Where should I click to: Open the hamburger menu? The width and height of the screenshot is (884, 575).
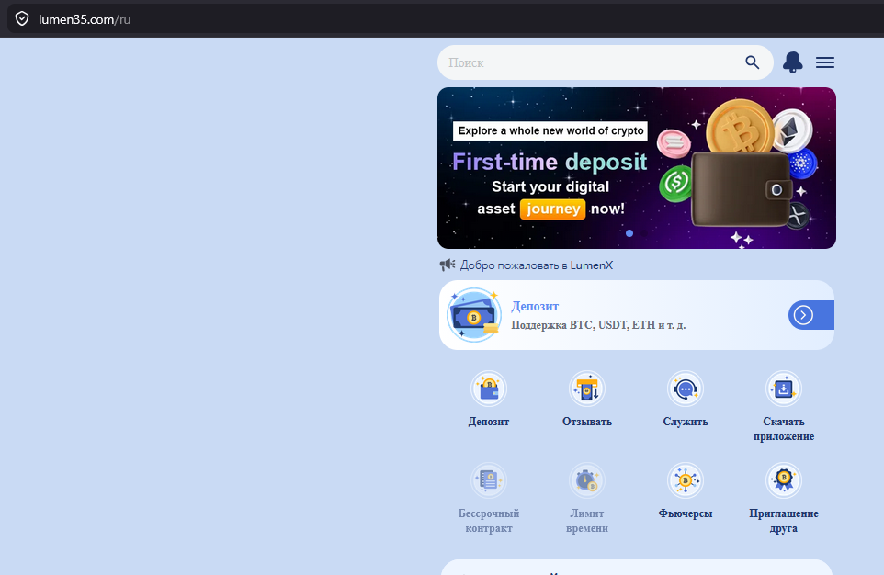[825, 62]
